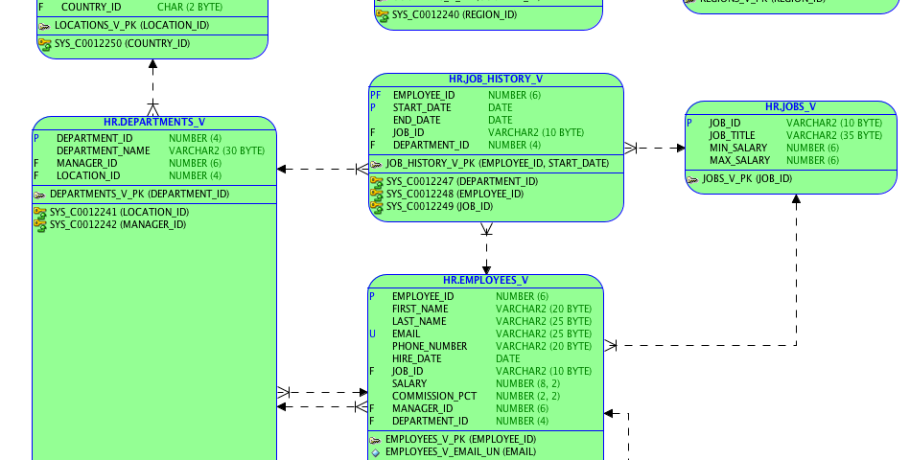Click MAX_SALARY column in HR.JOBS_V
The image size is (910, 460).
[739, 161]
